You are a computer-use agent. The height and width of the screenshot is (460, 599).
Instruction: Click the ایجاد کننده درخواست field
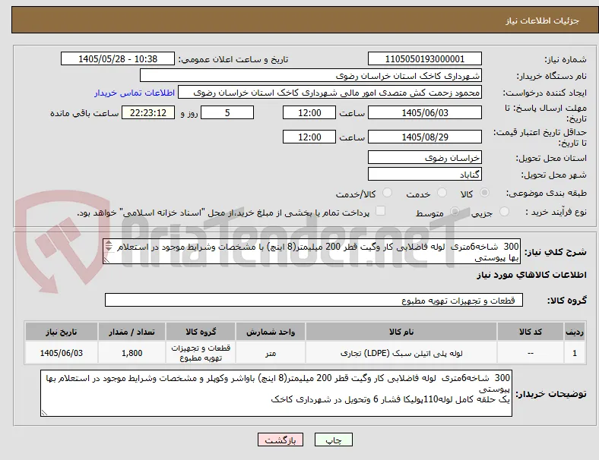point(330,93)
